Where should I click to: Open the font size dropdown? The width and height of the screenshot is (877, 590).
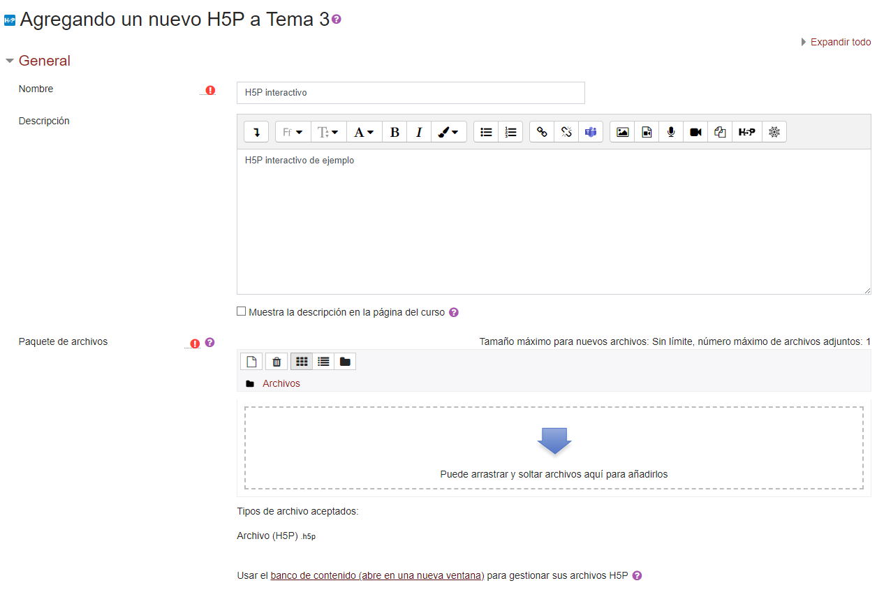point(329,132)
